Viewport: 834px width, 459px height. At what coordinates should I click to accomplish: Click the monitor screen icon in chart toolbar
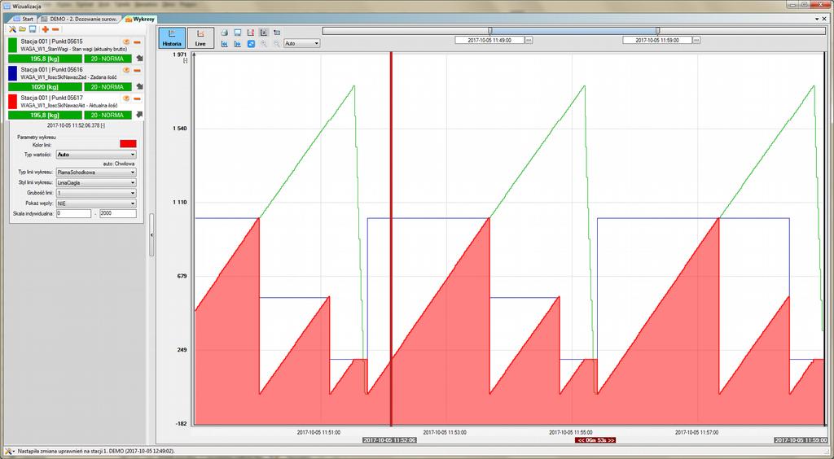pyautogui.click(x=238, y=33)
